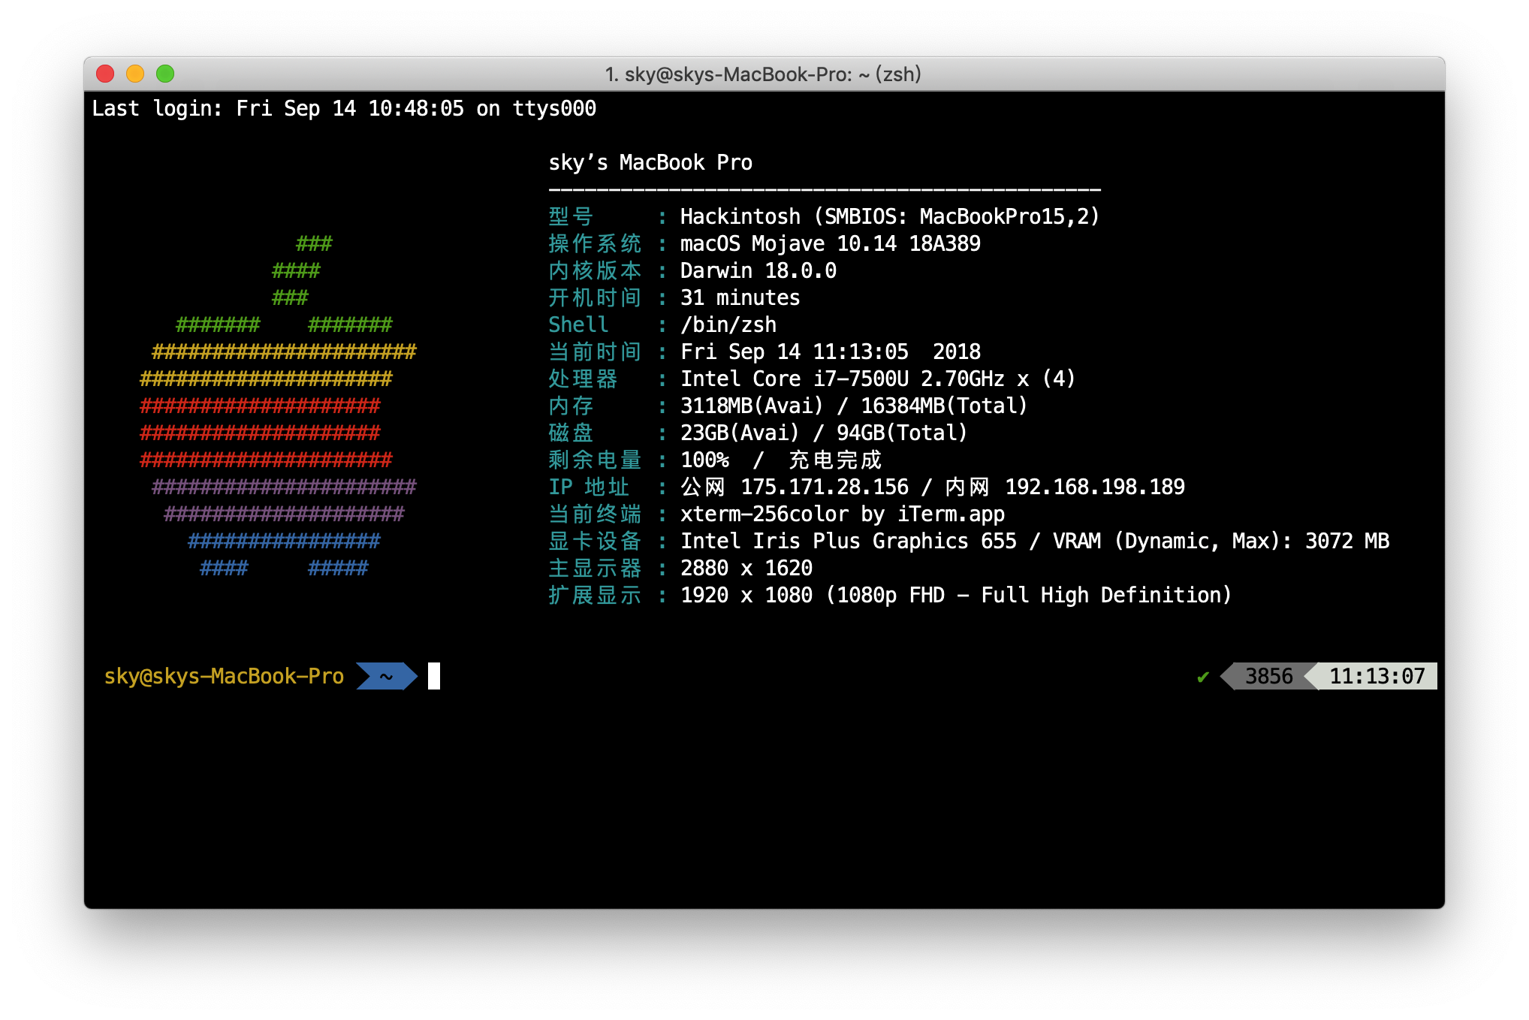
Task: Click the '3856' history number segment
Action: (x=1269, y=676)
